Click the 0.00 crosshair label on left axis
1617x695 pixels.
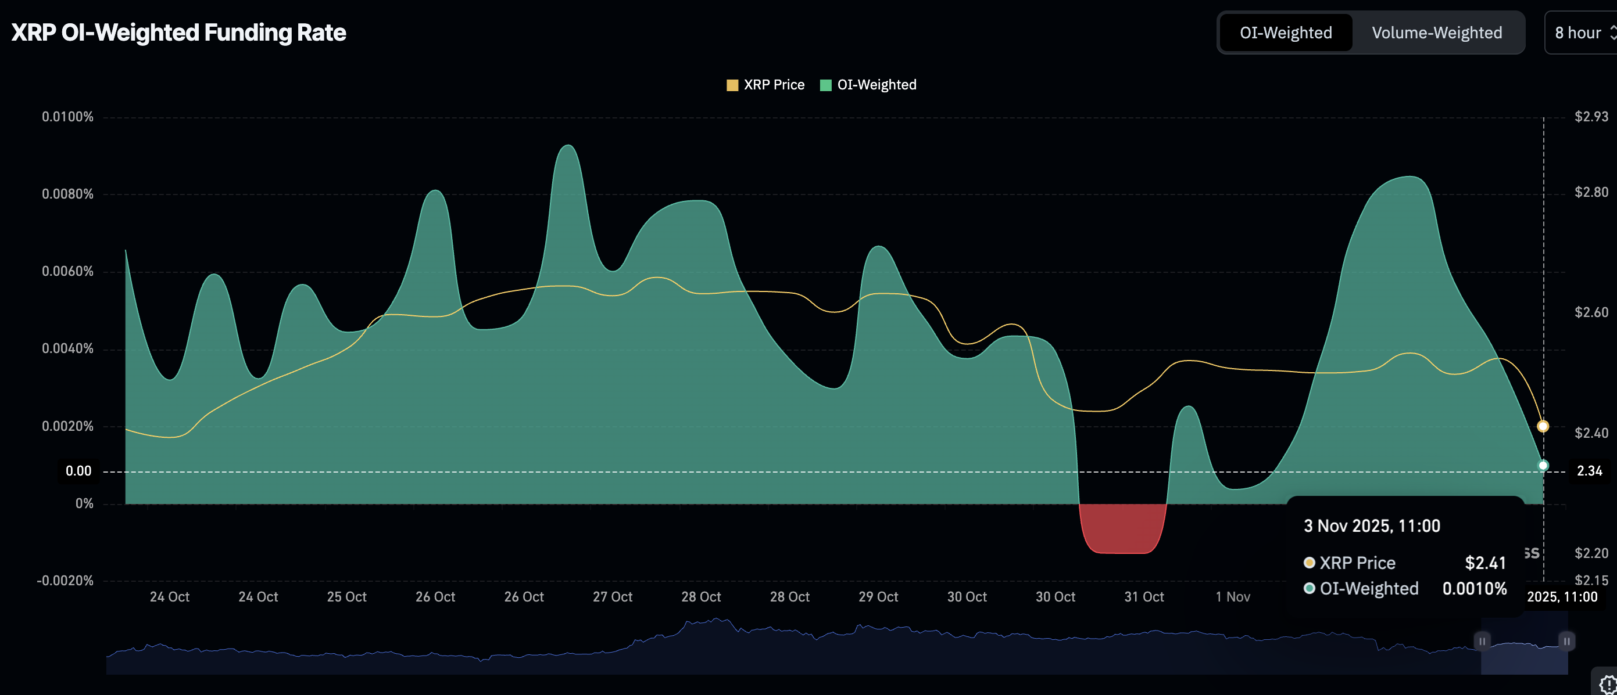[x=78, y=471]
